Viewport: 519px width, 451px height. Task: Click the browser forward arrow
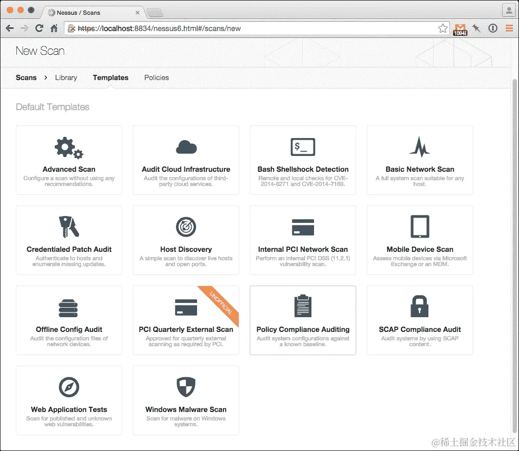[24, 28]
